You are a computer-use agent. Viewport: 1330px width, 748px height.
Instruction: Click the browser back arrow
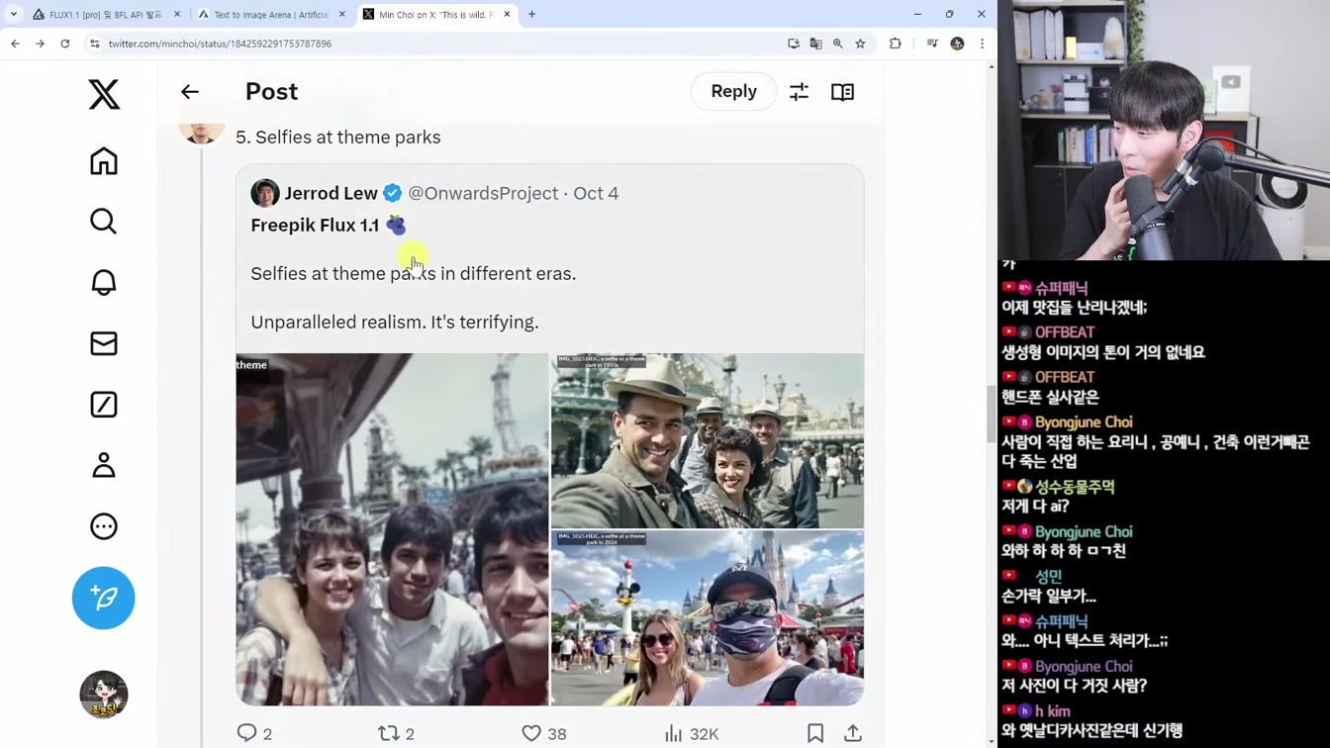[x=15, y=44]
